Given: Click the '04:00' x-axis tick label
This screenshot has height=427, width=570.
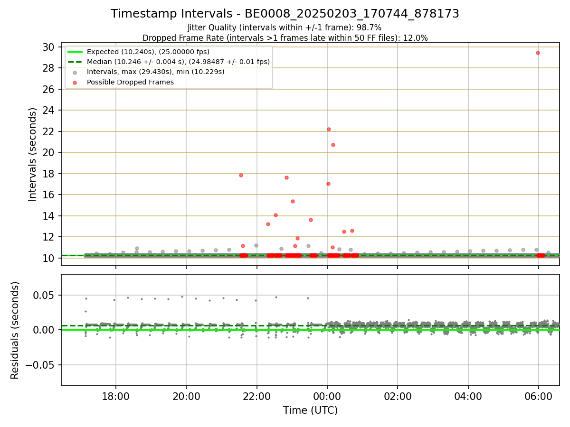Looking at the screenshot, I should pyautogui.click(x=468, y=396).
